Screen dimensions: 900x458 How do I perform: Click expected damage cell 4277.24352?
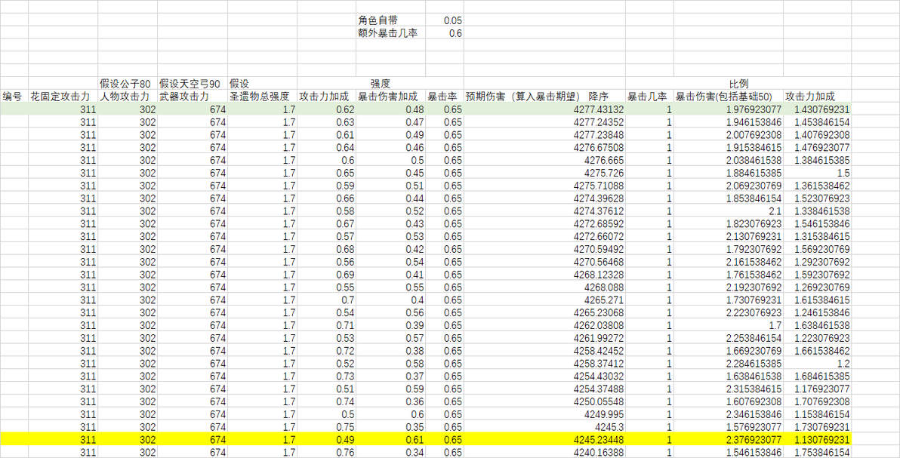tap(544, 121)
